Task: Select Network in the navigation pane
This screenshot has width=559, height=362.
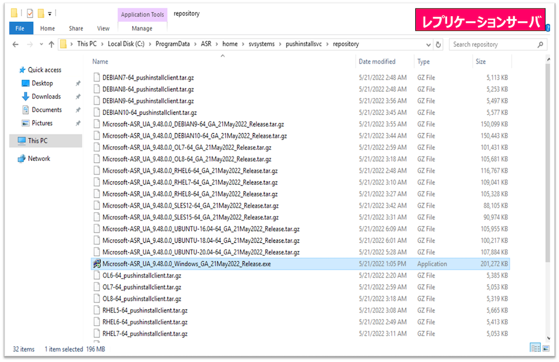Action: [39, 158]
